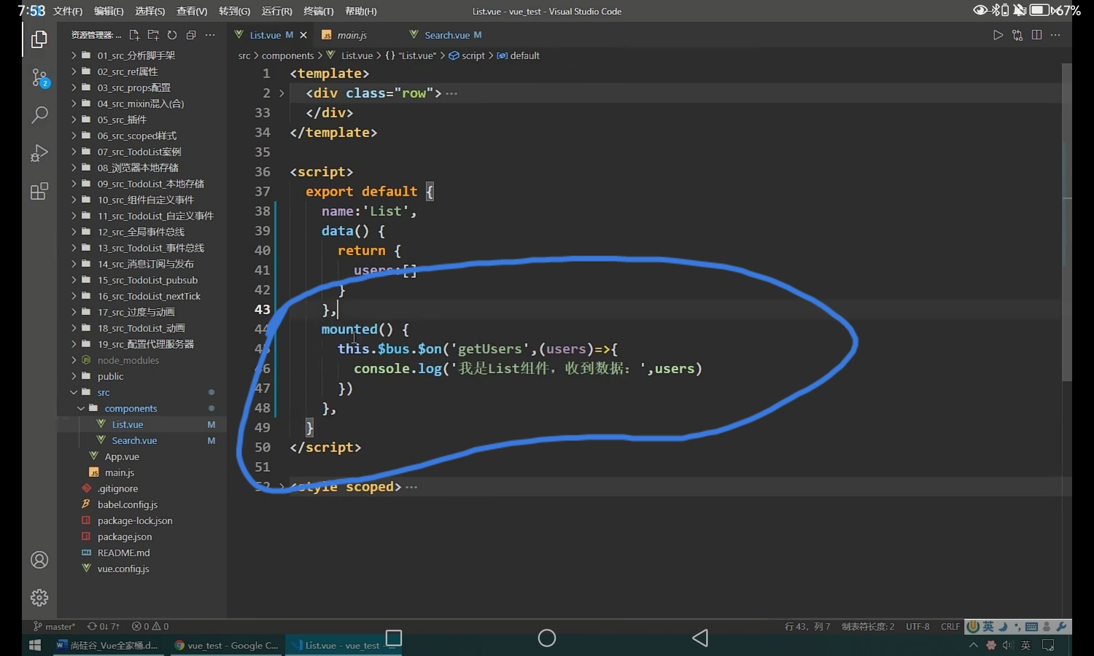Click the New File icon in explorer header

pyautogui.click(x=134, y=35)
